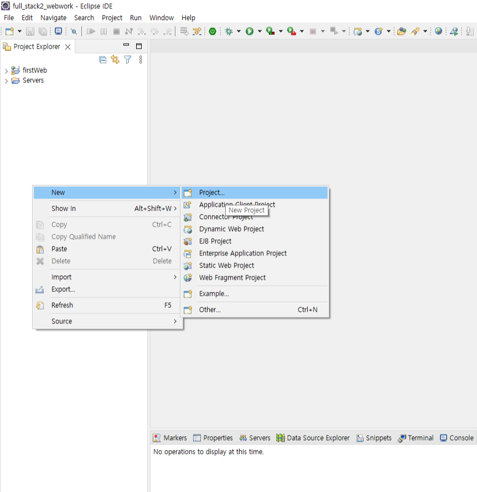Screen dimensions: 477x492
Task: Click the Terminate square icon
Action: (x=116, y=31)
